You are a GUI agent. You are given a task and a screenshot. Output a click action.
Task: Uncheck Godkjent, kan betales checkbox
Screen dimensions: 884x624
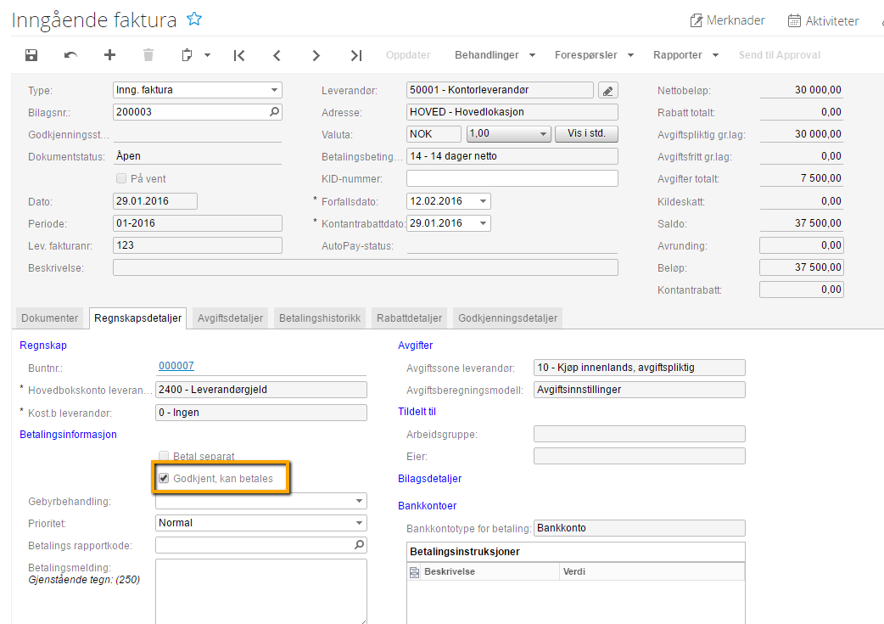tap(165, 479)
